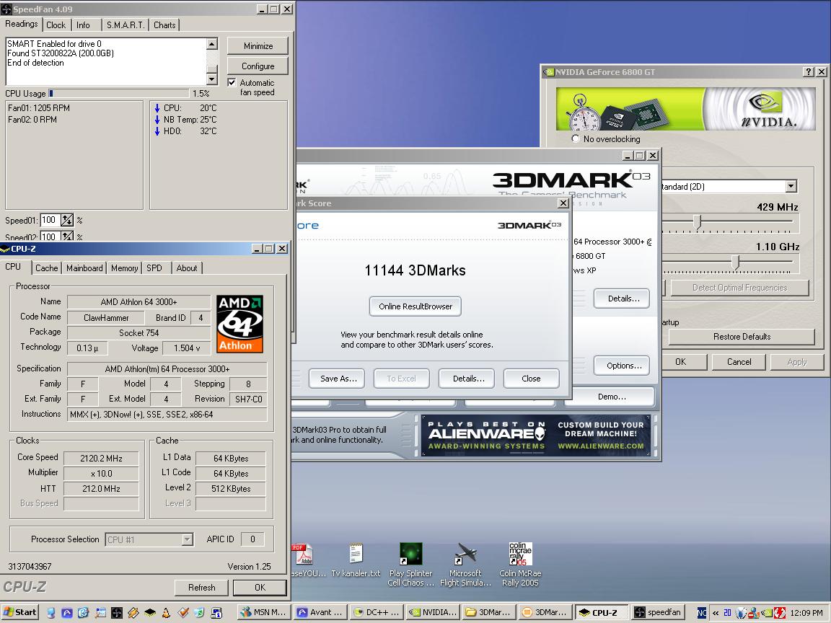Open the Processor Selection CPU #1 dropdown

[x=187, y=539]
